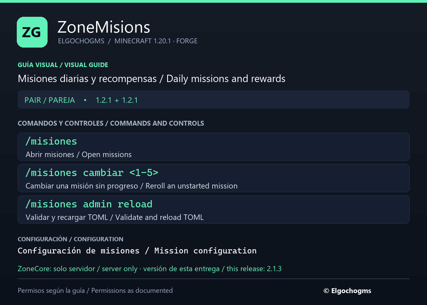This screenshot has height=305, width=427.
Task: Select the Mission configuration monospace line
Action: click(x=137, y=251)
